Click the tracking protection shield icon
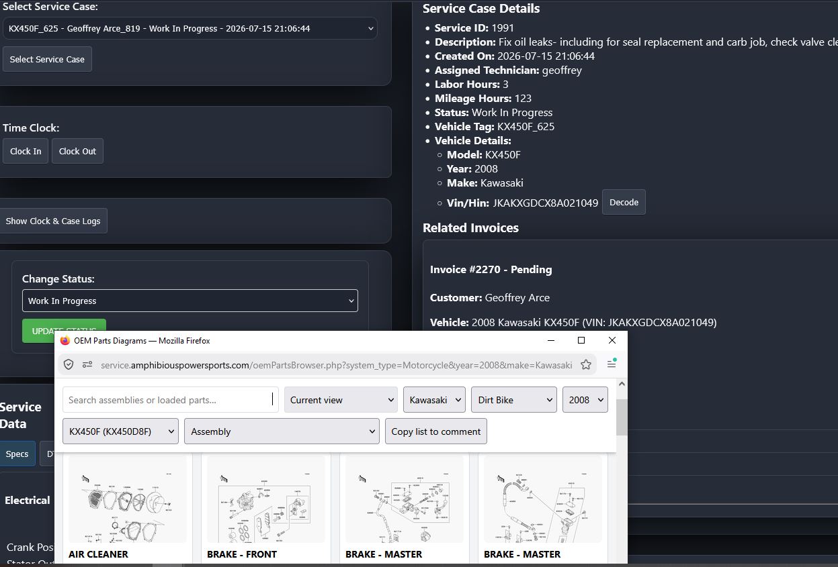 click(x=69, y=364)
